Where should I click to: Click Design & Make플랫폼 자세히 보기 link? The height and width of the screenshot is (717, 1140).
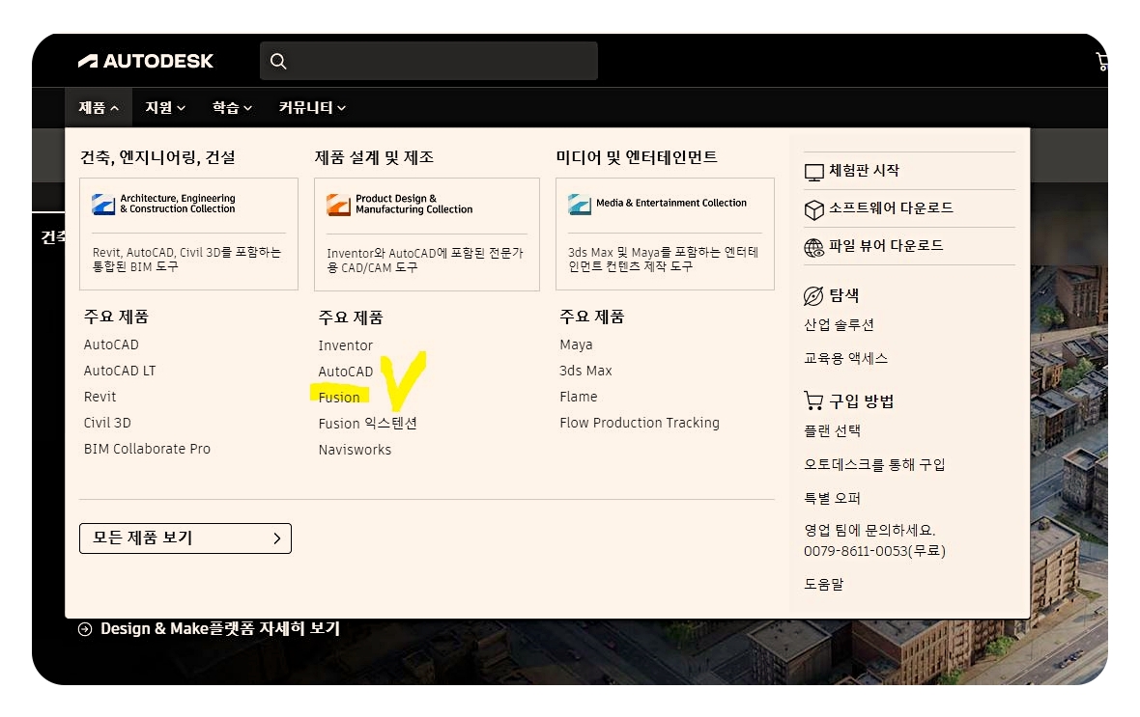pyautogui.click(x=220, y=629)
